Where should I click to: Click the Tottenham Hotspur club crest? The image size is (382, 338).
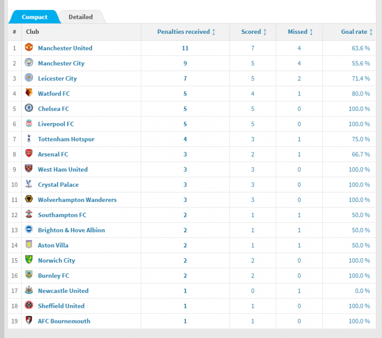point(29,138)
